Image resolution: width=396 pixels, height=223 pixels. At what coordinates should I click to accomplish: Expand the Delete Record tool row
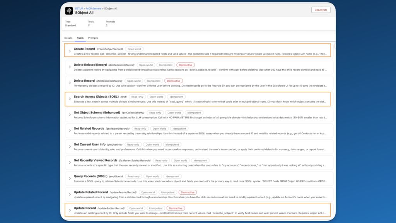[70, 83]
